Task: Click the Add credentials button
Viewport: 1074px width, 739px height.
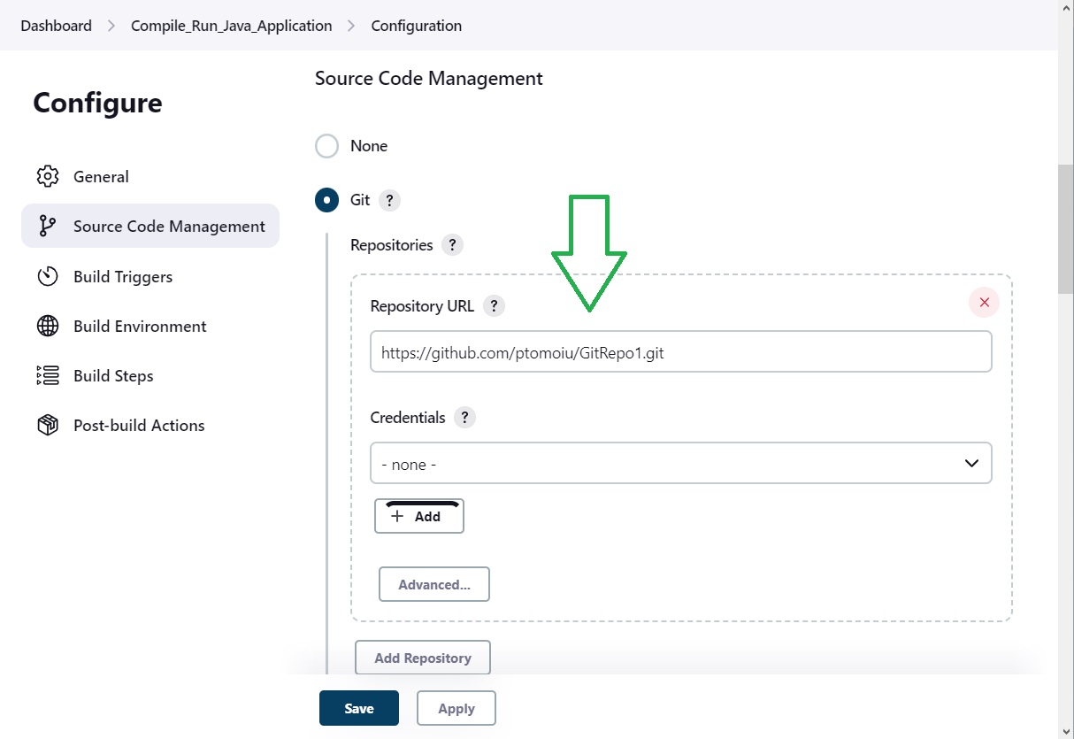Action: point(419,516)
